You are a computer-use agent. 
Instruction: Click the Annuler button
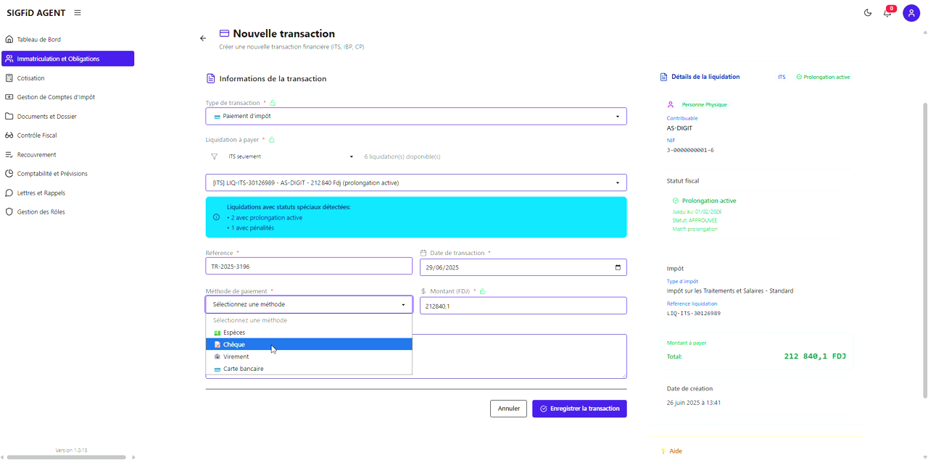[x=508, y=409]
